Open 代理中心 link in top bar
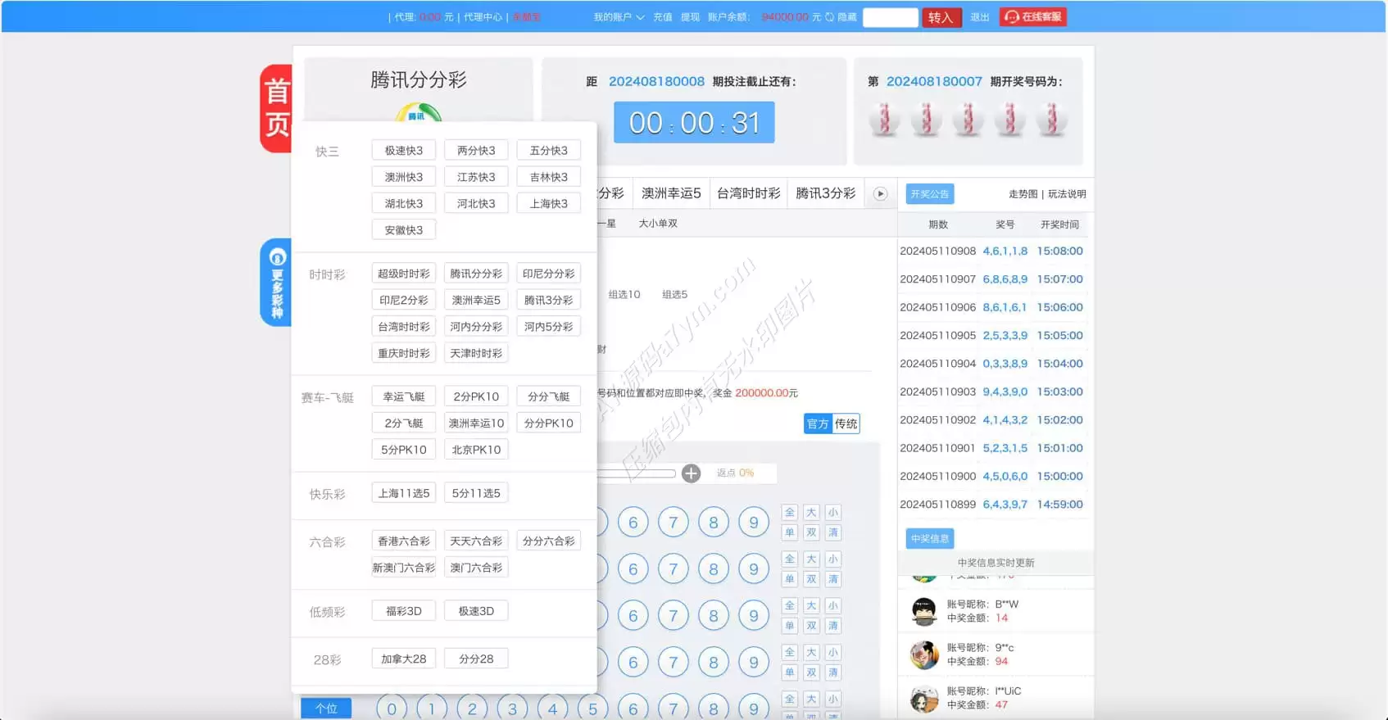Image resolution: width=1388 pixels, height=720 pixels. (x=483, y=17)
